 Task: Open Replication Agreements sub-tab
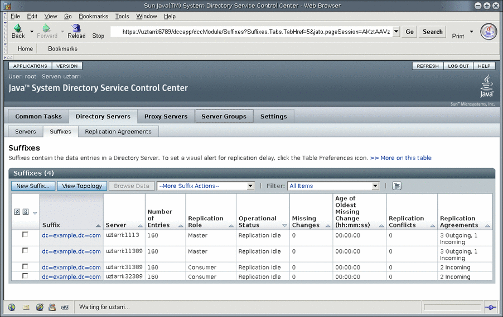point(118,131)
